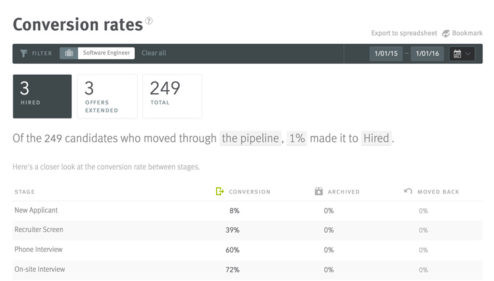This screenshot has width=494, height=281.
Task: Open the '1%' rate dropdown
Action: [297, 138]
